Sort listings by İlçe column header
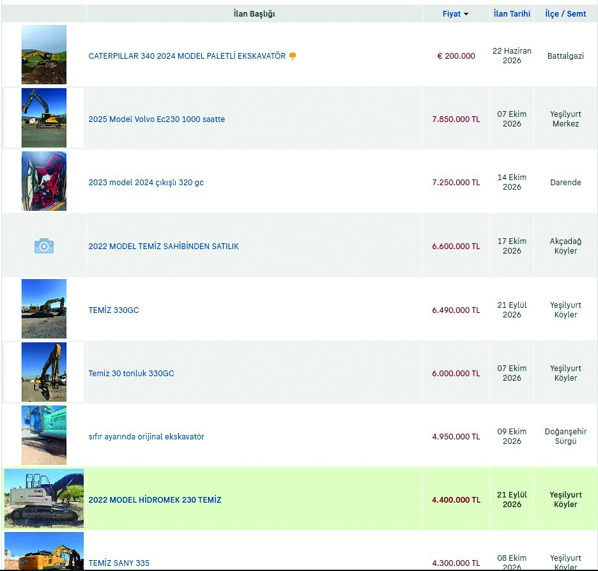 (552, 13)
